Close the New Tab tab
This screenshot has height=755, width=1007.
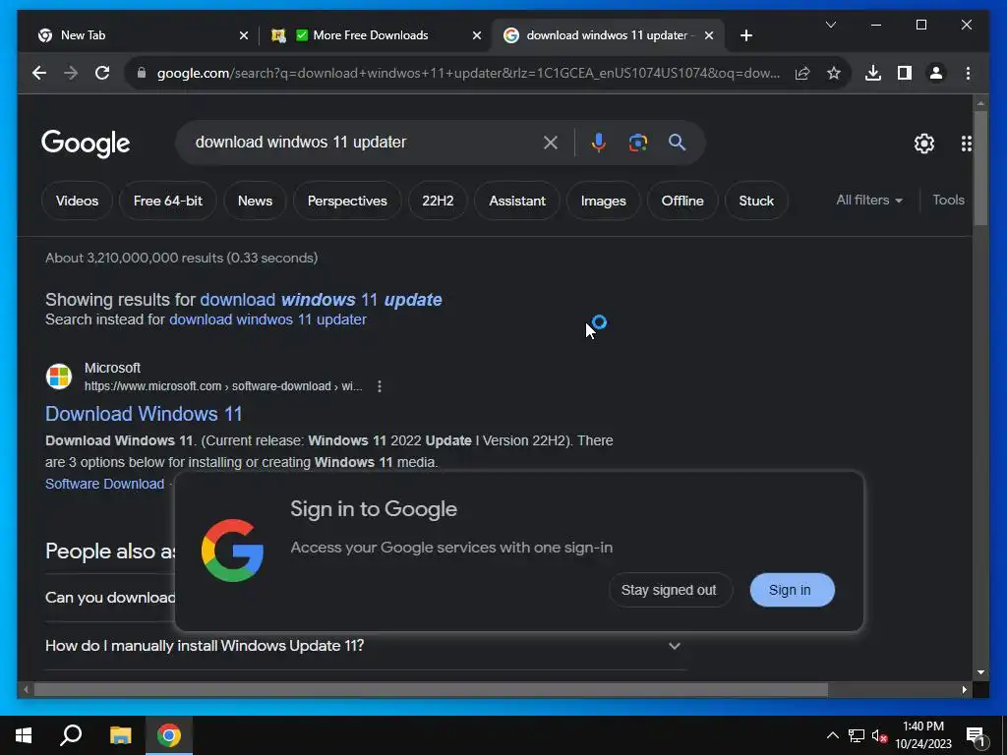coord(244,36)
